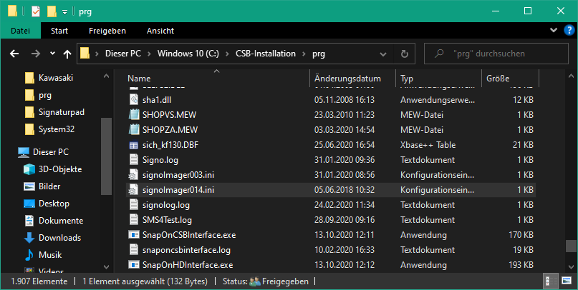Refresh the prg folder view
The image size is (578, 290).
pos(405,54)
